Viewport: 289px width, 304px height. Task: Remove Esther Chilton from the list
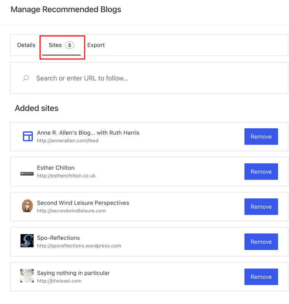261,171
